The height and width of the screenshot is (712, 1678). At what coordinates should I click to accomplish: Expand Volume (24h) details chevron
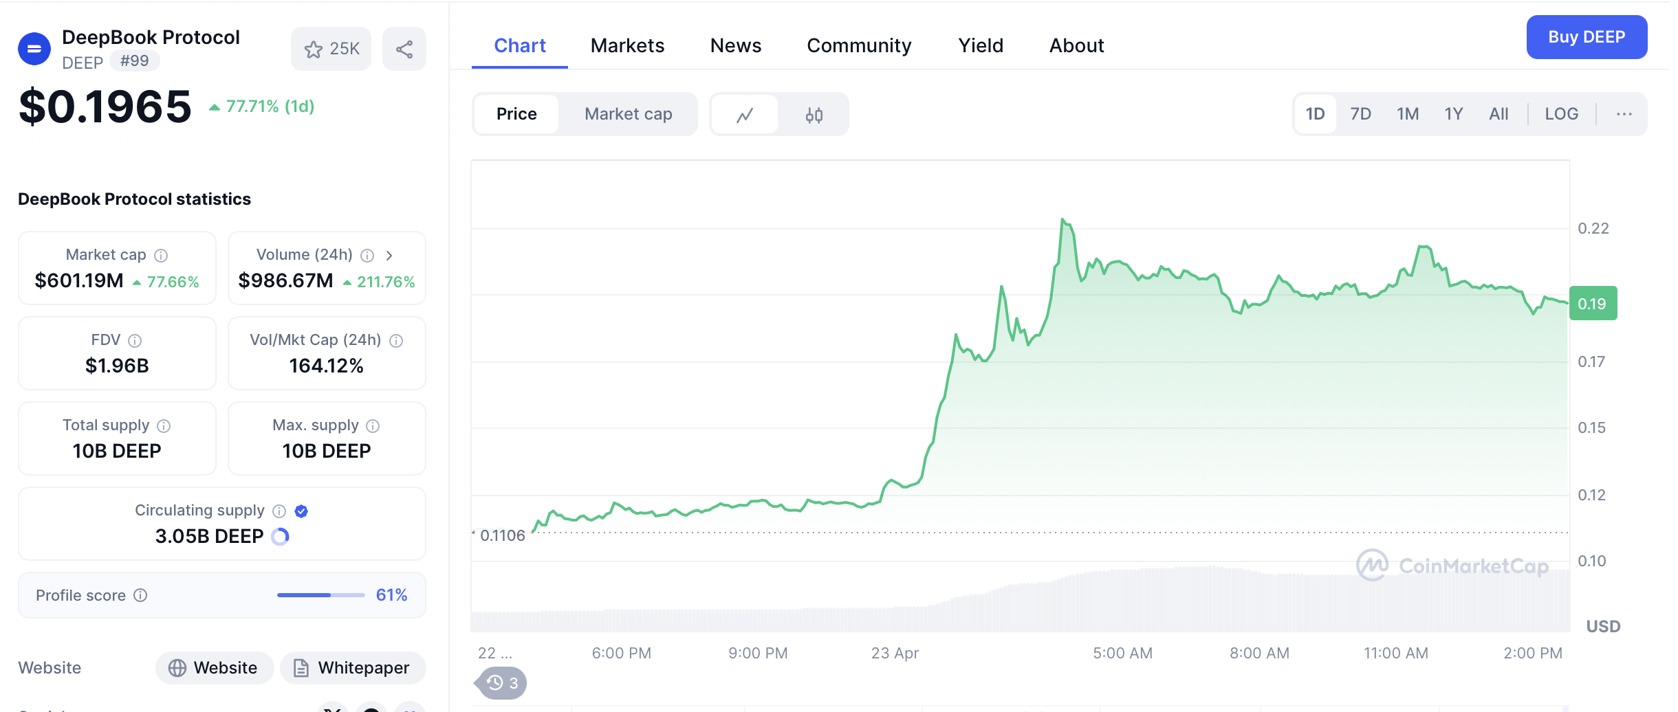click(389, 256)
